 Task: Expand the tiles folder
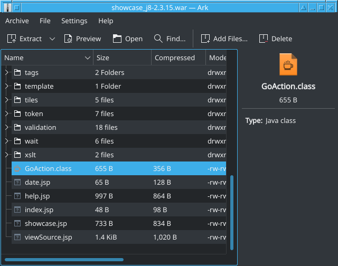7,100
